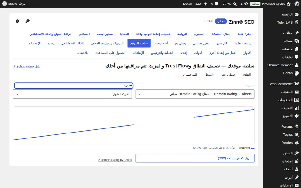Screen dimensions: 301x188
Task: Open analytics التحليلات bar chart icon
Action: tap(297, 108)
